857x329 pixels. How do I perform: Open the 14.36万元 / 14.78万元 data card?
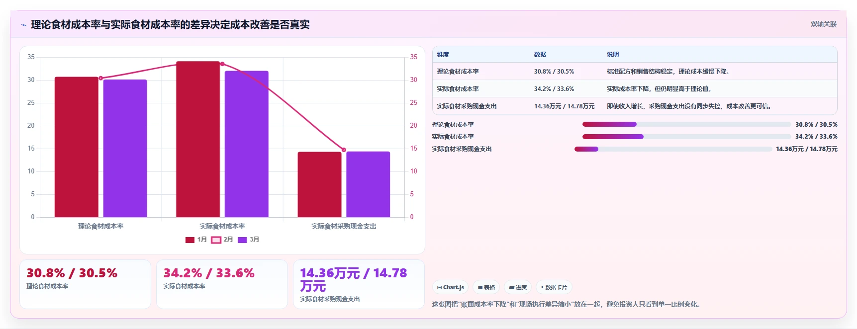[x=359, y=284]
